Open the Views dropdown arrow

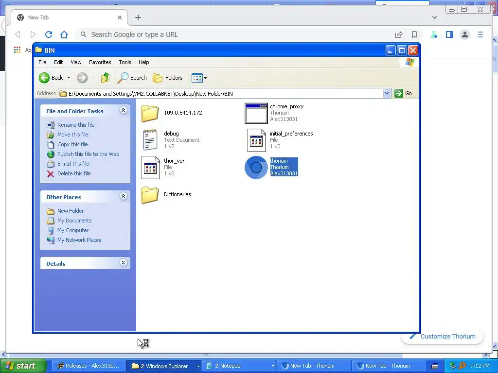pos(206,78)
